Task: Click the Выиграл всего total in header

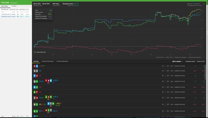Action: pyautogui.click(x=71, y=4)
